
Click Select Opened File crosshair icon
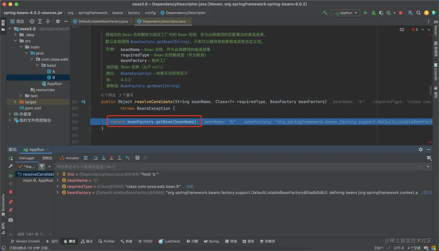pyautogui.click(x=32, y=21)
